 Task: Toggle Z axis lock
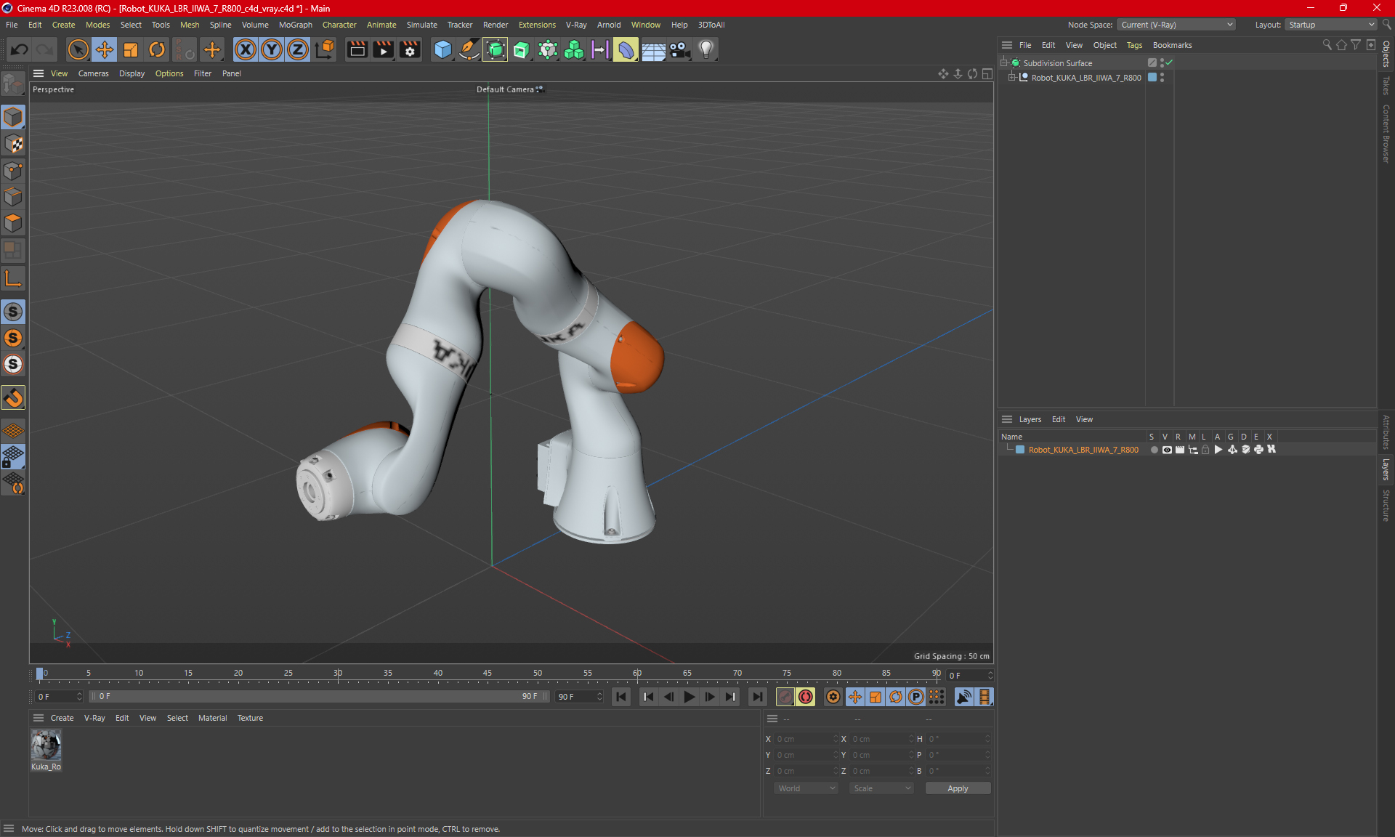(298, 49)
